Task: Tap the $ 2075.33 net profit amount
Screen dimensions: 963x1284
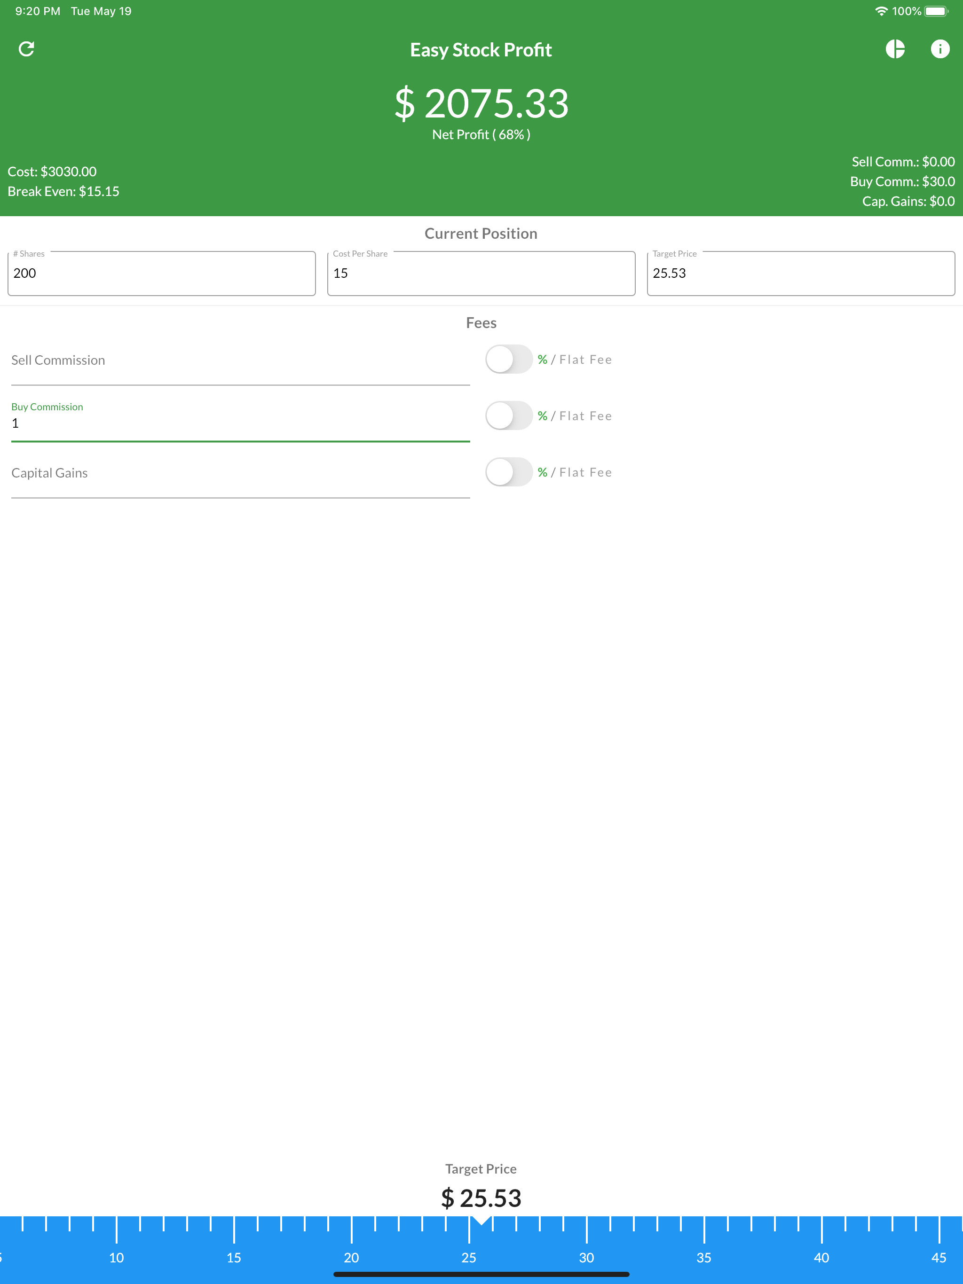Action: click(481, 103)
